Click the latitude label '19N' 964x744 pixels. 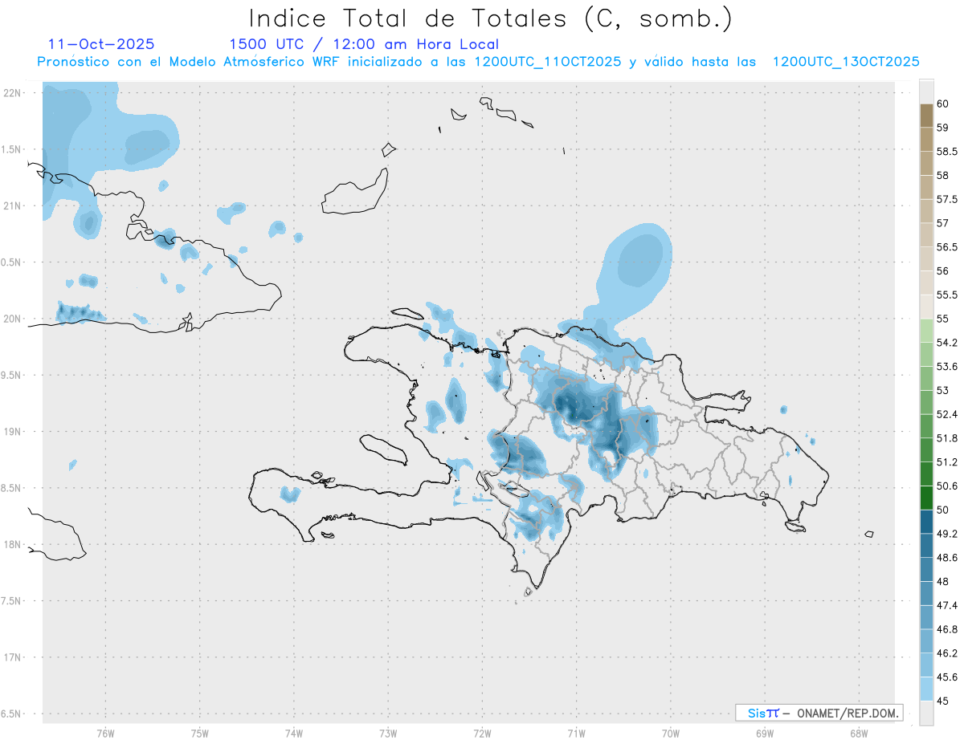click(x=14, y=432)
